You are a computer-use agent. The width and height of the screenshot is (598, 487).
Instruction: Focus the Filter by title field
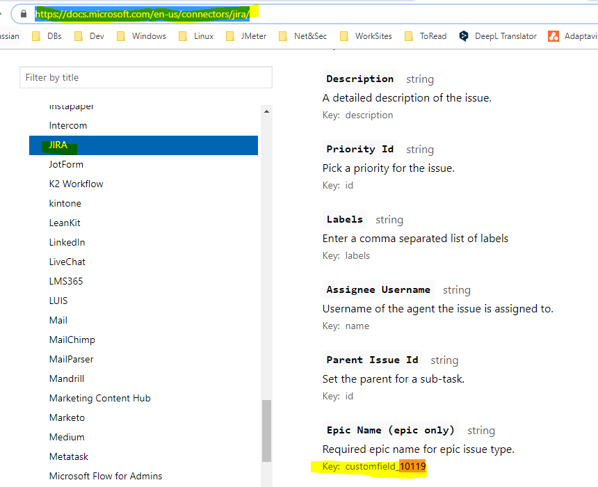tap(146, 77)
